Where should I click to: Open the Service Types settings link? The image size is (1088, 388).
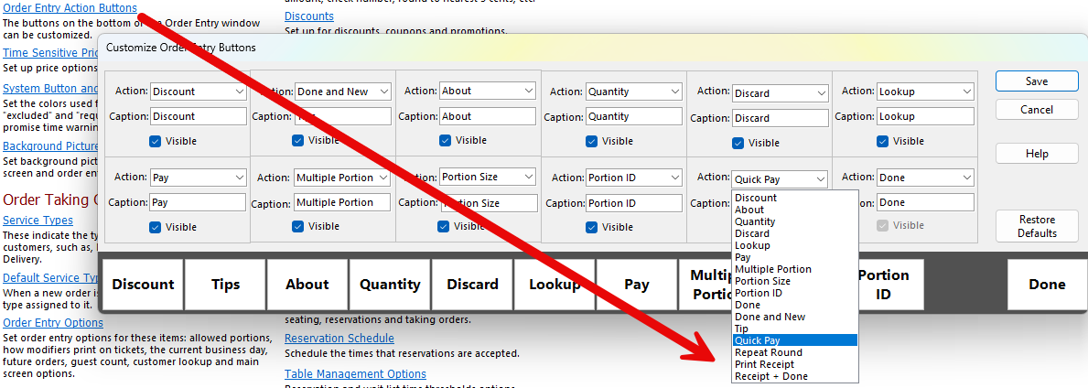tap(38, 220)
